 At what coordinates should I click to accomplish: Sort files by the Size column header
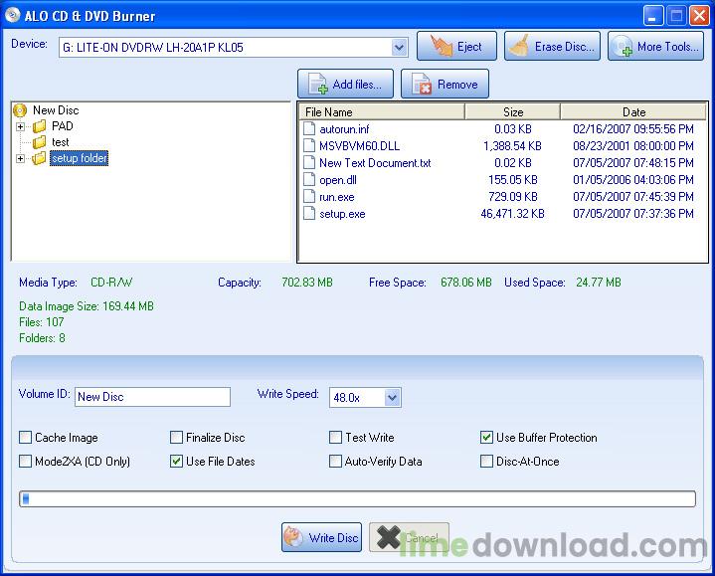[512, 112]
